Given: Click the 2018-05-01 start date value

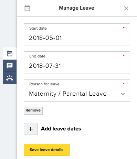Looking at the screenshot, I should (45, 38).
